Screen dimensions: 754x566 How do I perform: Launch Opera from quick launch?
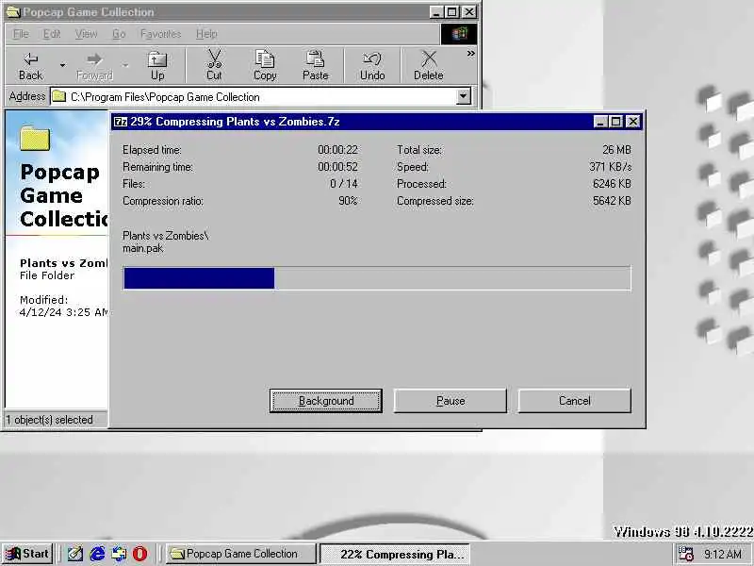point(139,554)
